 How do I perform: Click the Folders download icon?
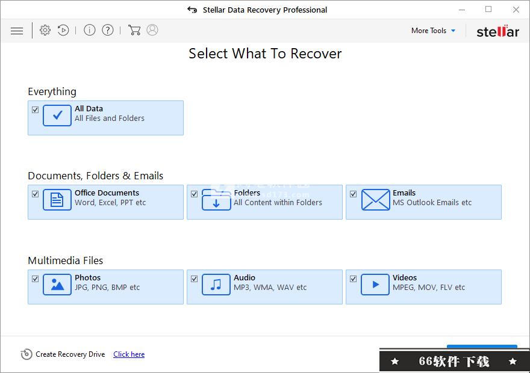[x=216, y=200]
